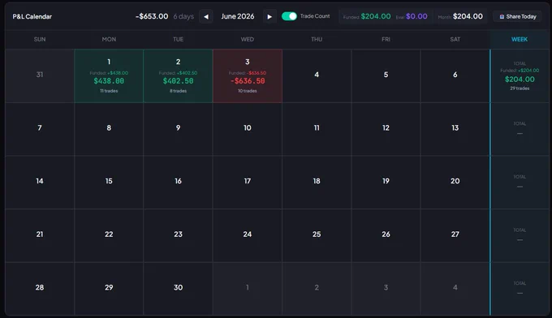Select June 23 calendar day
The height and width of the screenshot is (318, 552).
tap(178, 235)
